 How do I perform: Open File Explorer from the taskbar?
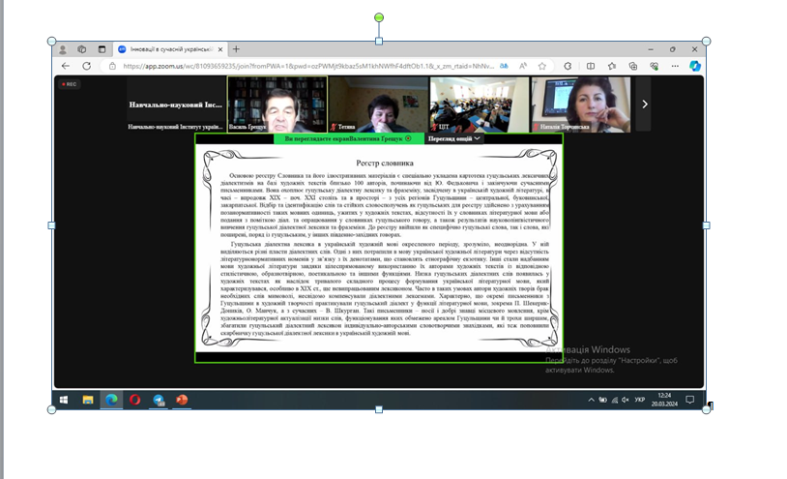88,400
